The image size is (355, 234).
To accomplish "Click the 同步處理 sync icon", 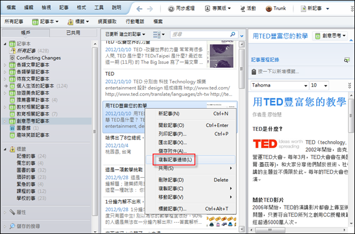I will (x=171, y=9).
